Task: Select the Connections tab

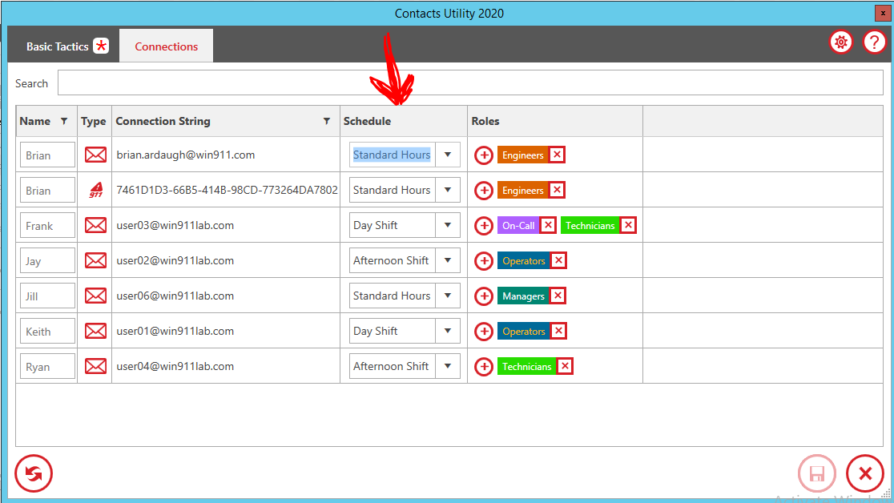Action: coord(167,46)
